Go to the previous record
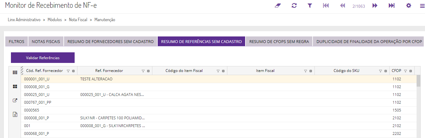 click(343, 6)
